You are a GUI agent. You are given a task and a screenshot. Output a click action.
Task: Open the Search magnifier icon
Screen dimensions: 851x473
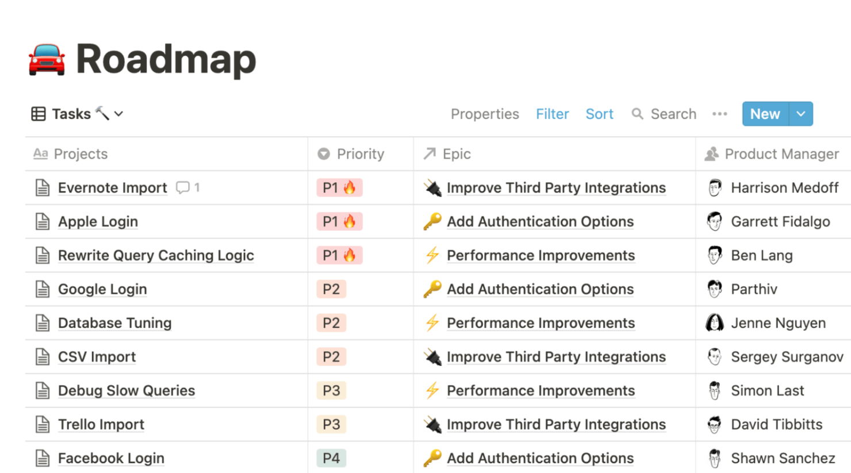pyautogui.click(x=637, y=114)
